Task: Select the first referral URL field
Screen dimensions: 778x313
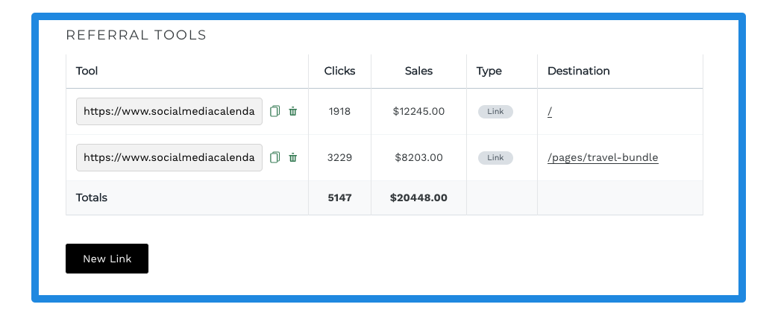Action: (169, 111)
